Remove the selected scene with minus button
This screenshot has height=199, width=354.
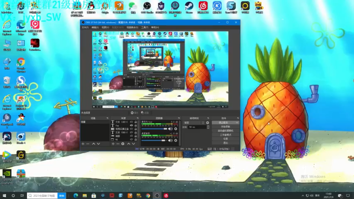(88, 144)
